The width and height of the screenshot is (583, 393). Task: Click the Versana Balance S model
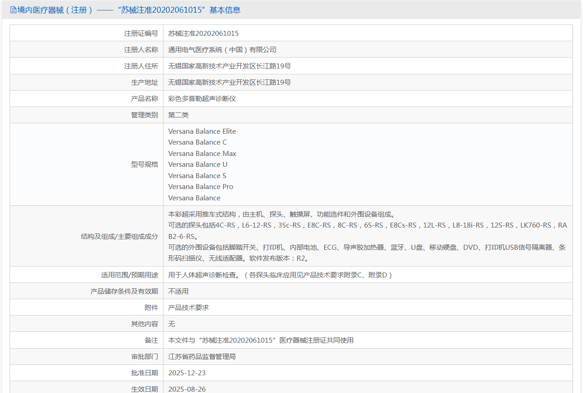click(197, 176)
